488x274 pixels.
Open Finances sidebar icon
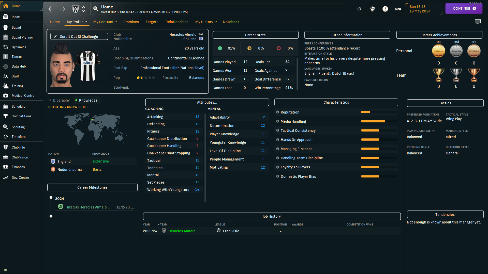point(6,167)
